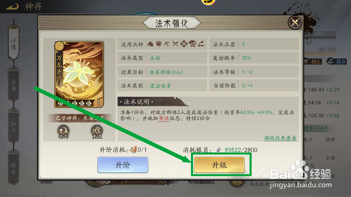
Task: Click the crossed swords troop icon
Action: point(175,44)
